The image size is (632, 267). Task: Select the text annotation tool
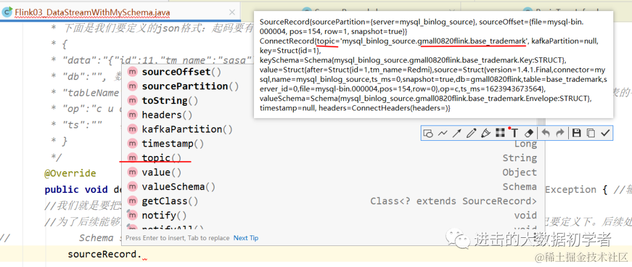514,133
